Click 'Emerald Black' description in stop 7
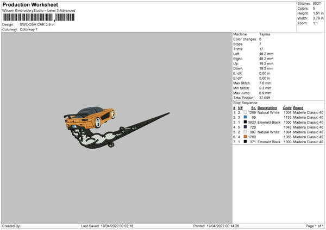The width and height of the screenshot is (326, 230). (269, 142)
